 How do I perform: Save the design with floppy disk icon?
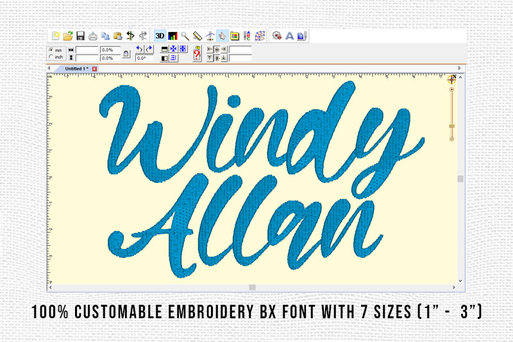81,36
